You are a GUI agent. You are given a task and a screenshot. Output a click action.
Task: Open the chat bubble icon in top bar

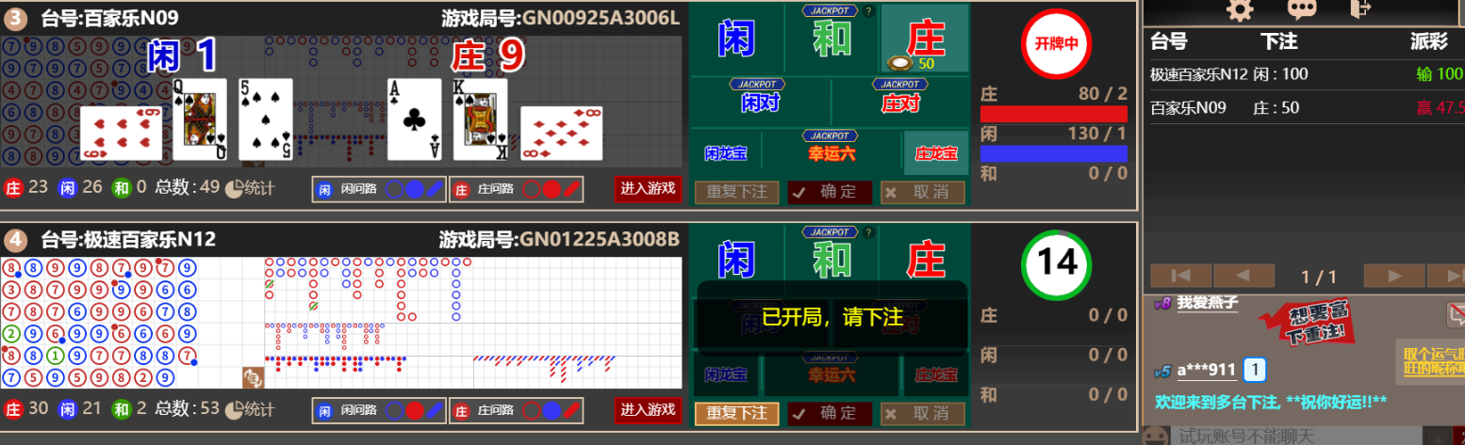pos(1302,9)
